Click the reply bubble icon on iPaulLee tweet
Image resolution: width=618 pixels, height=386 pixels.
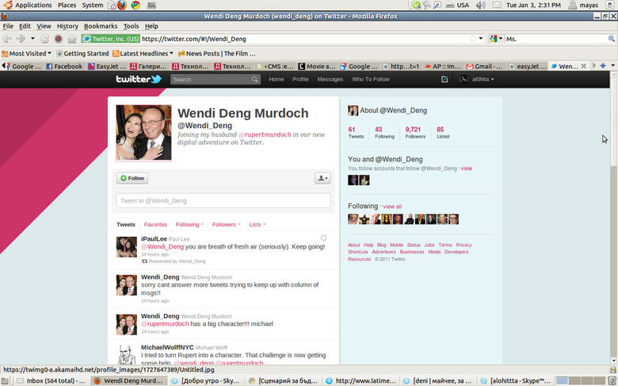[323, 238]
